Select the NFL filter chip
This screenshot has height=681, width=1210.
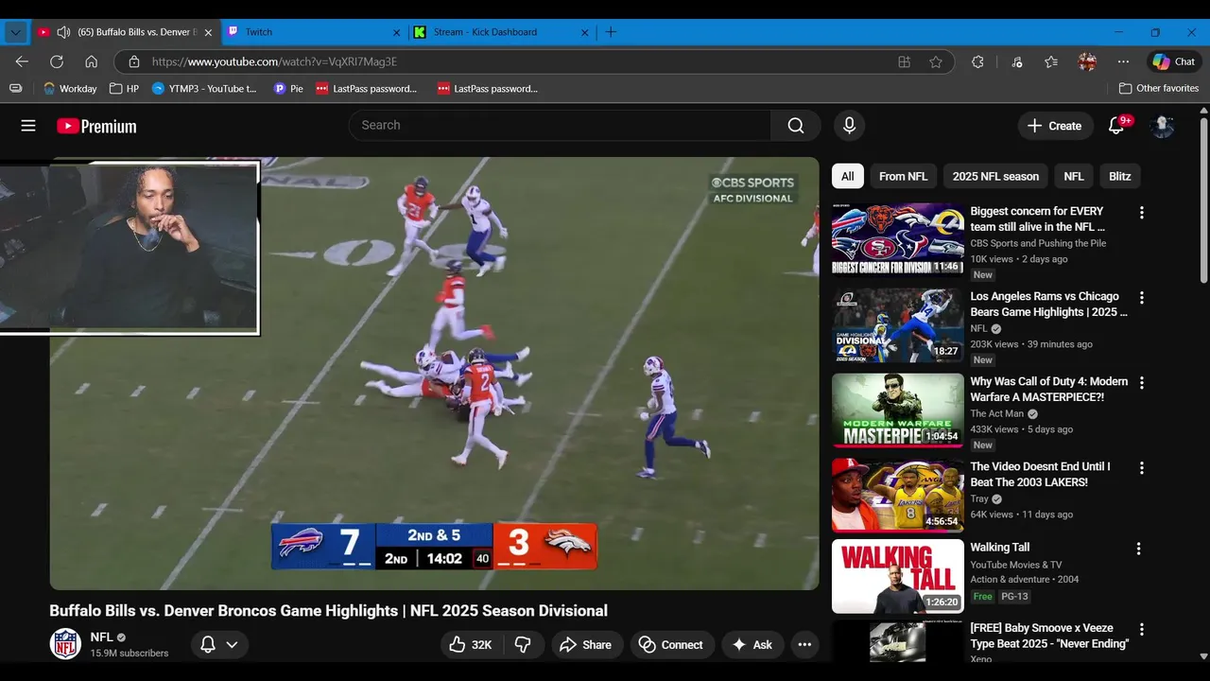1074,176
